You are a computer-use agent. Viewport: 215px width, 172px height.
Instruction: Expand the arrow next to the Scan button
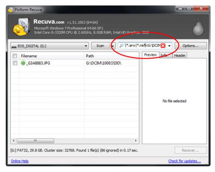pyautogui.click(x=113, y=46)
